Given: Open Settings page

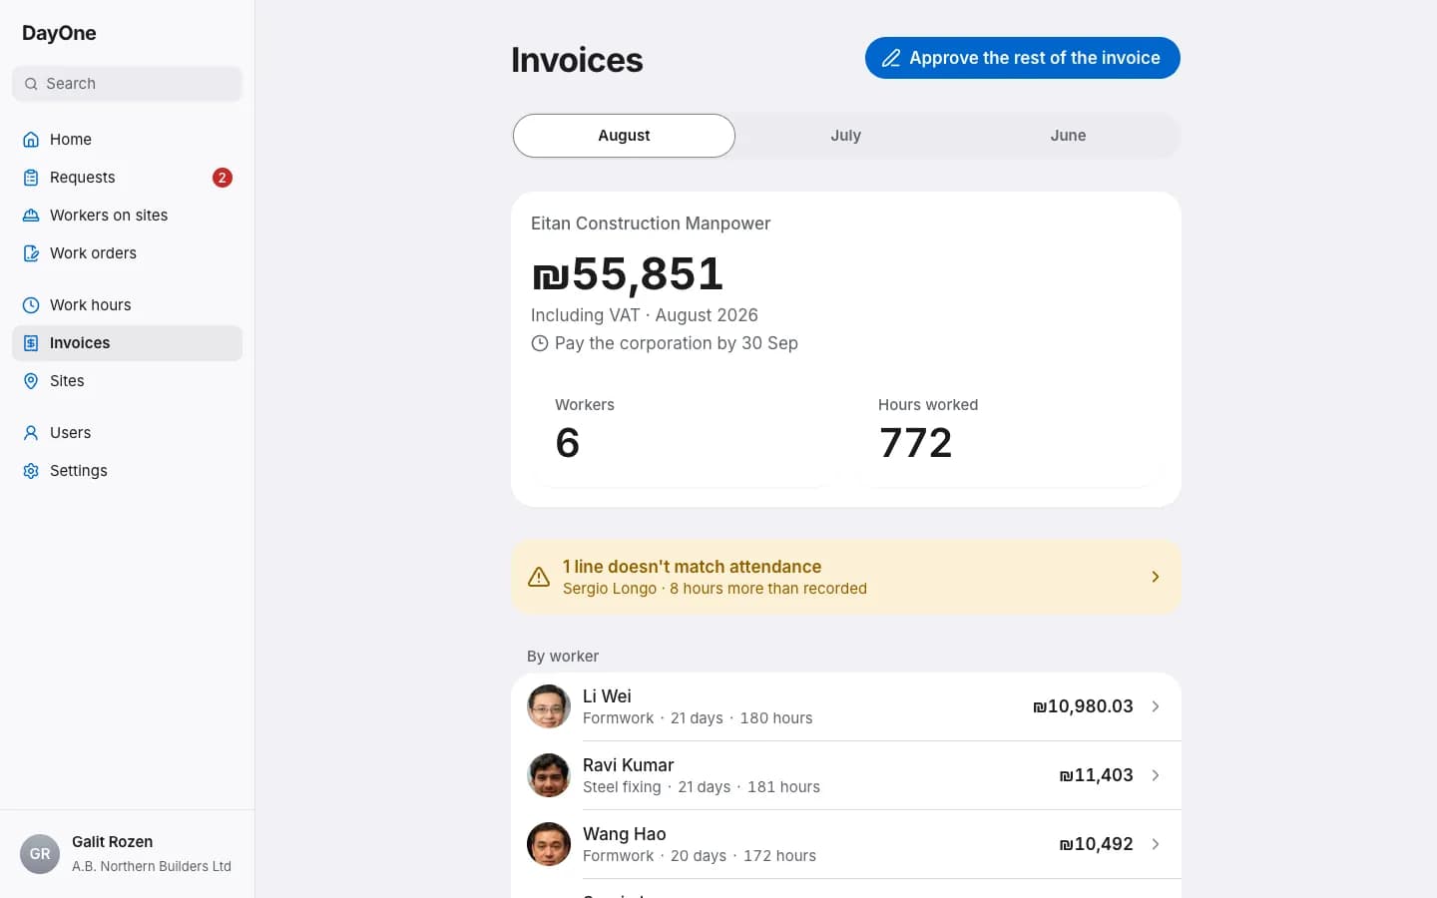Looking at the screenshot, I should point(127,471).
